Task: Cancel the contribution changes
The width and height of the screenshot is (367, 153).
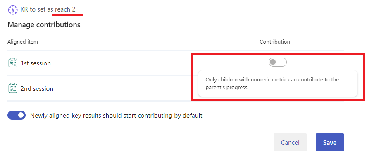Action: pos(290,142)
